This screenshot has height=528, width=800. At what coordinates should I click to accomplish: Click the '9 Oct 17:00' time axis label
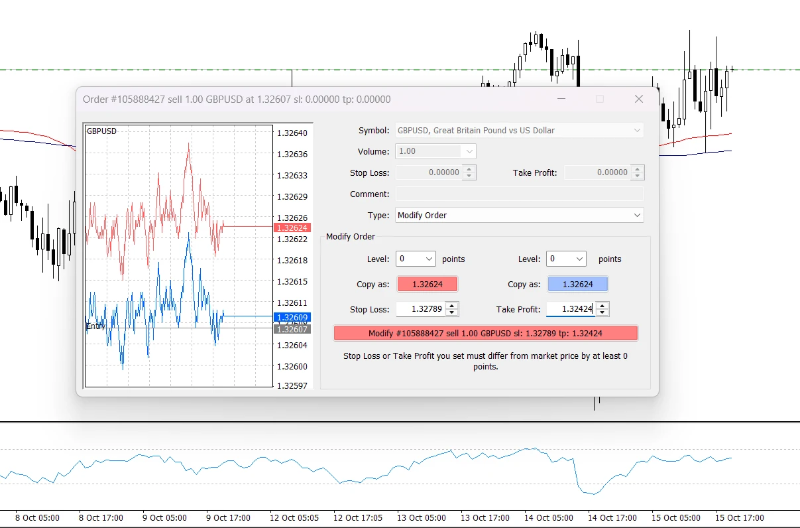tap(228, 518)
